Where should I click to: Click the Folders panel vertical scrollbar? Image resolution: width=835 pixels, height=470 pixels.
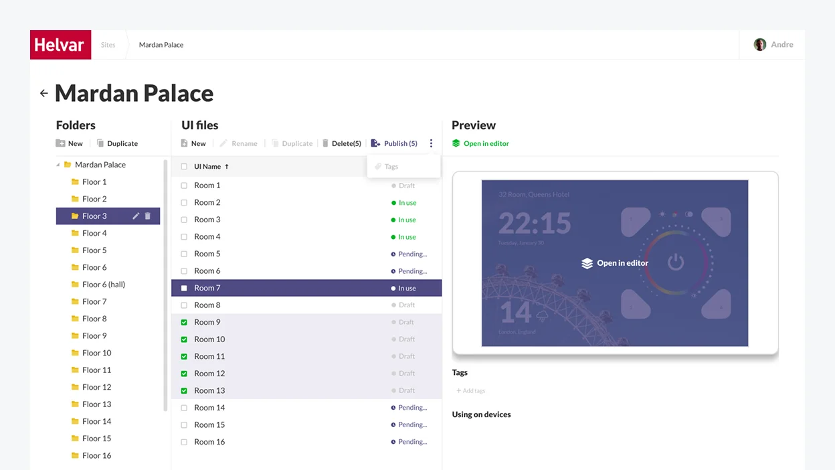click(x=165, y=285)
